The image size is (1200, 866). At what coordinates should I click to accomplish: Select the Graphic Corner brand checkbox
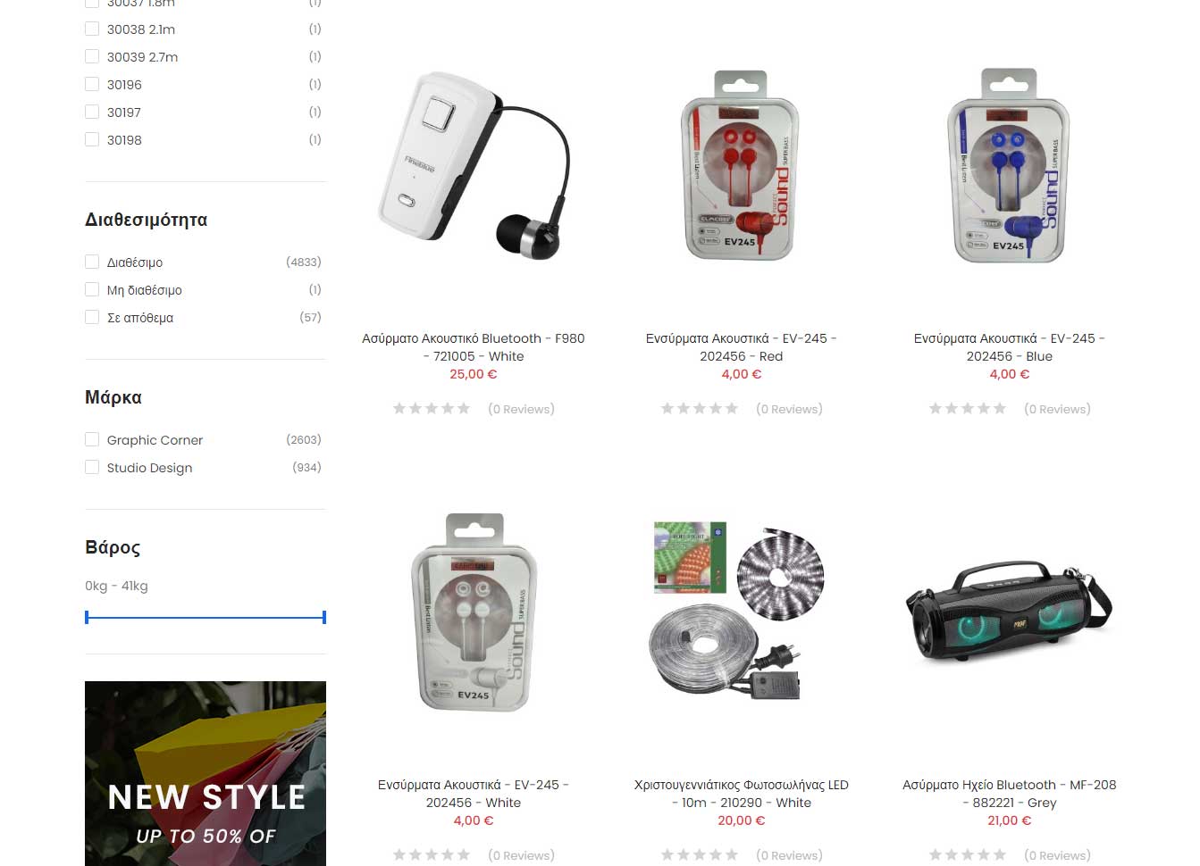91,439
